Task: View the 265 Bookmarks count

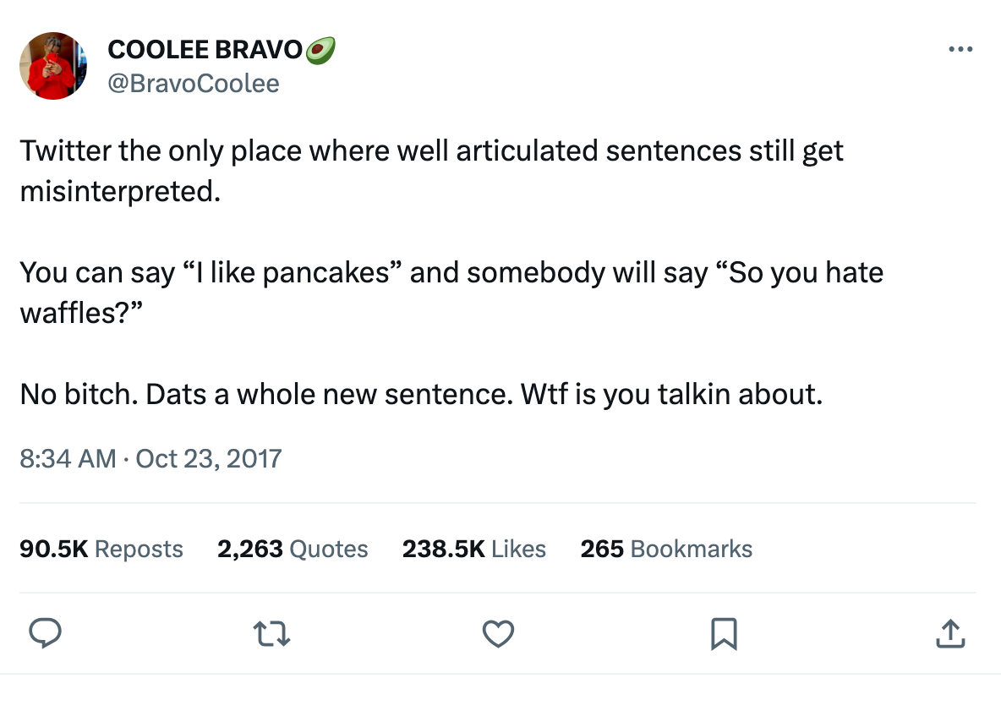Action: 665,549
